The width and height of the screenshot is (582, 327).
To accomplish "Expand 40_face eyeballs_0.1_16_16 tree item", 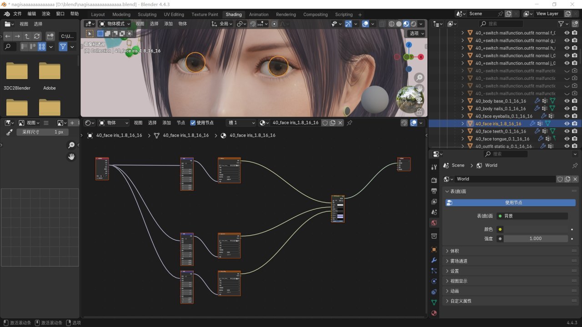I will [463, 116].
